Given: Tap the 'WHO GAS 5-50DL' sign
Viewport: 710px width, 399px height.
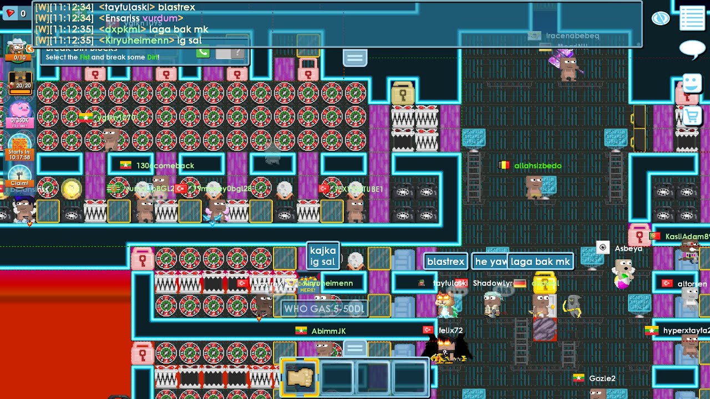Looking at the screenshot, I should [x=325, y=309].
